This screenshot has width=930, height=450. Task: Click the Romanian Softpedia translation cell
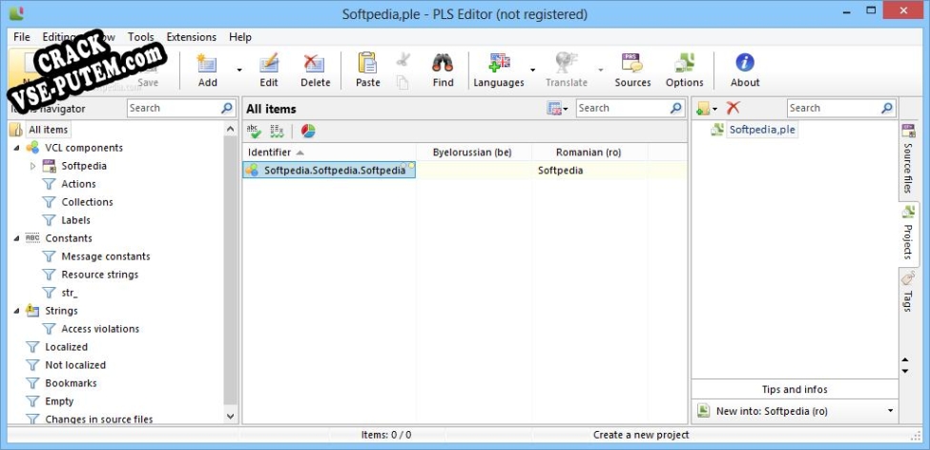coord(589,170)
